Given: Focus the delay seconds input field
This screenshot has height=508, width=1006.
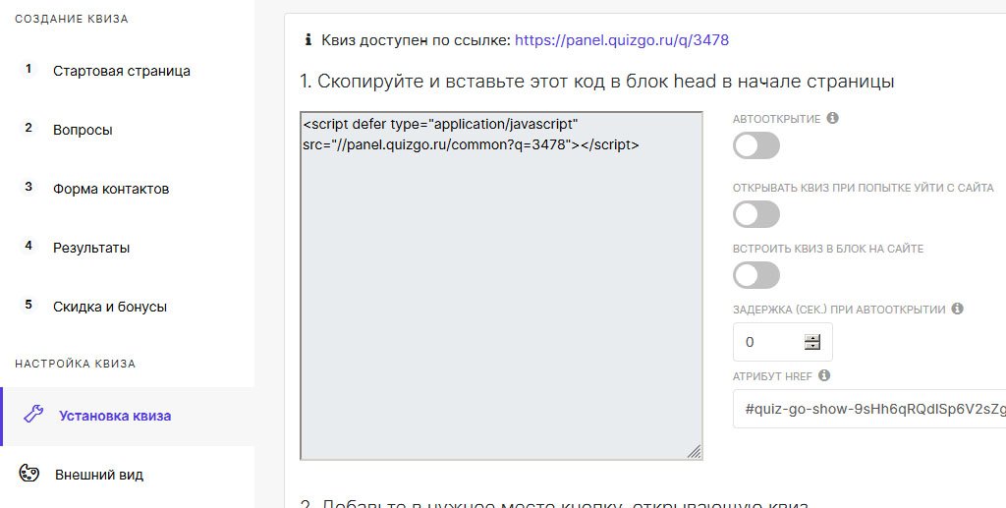Looking at the screenshot, I should click(783, 342).
